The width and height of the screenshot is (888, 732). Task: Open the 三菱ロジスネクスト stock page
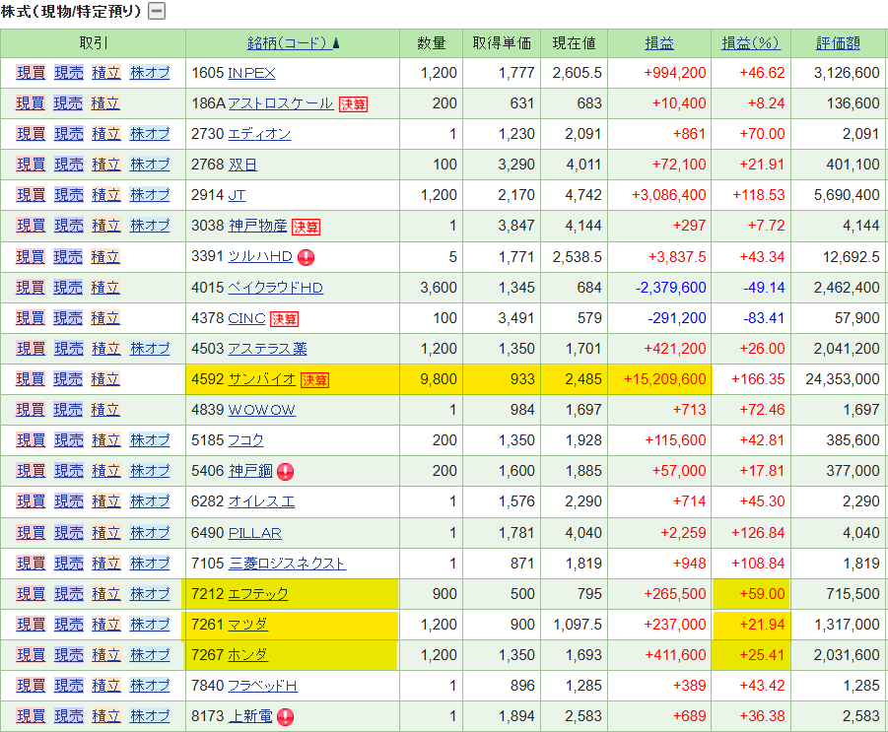coord(287,564)
